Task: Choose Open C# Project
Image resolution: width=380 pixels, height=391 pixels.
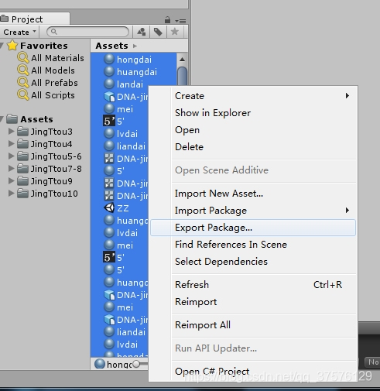Action: tap(253, 372)
